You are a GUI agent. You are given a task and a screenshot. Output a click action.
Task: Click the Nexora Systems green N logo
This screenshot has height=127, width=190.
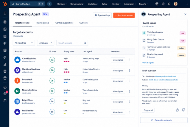17,91
